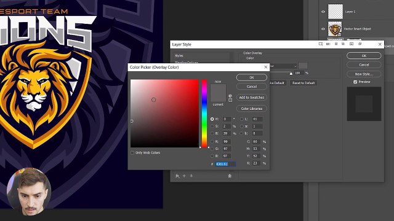Cancel the Color Picker dialog

click(252, 87)
